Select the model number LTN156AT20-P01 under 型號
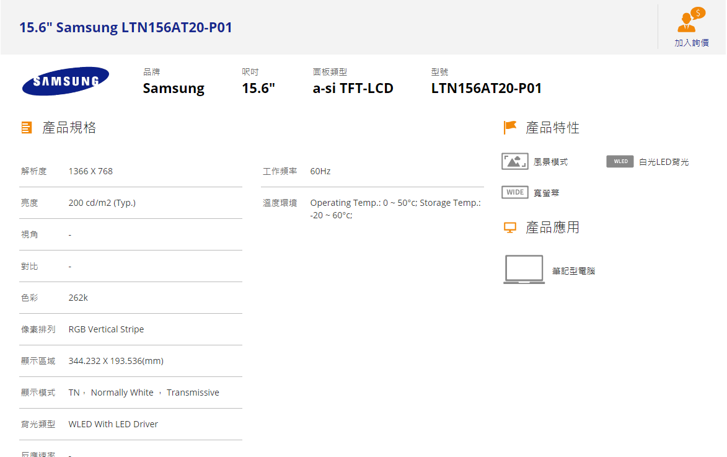Screen dimensions: 727x457 tap(487, 88)
